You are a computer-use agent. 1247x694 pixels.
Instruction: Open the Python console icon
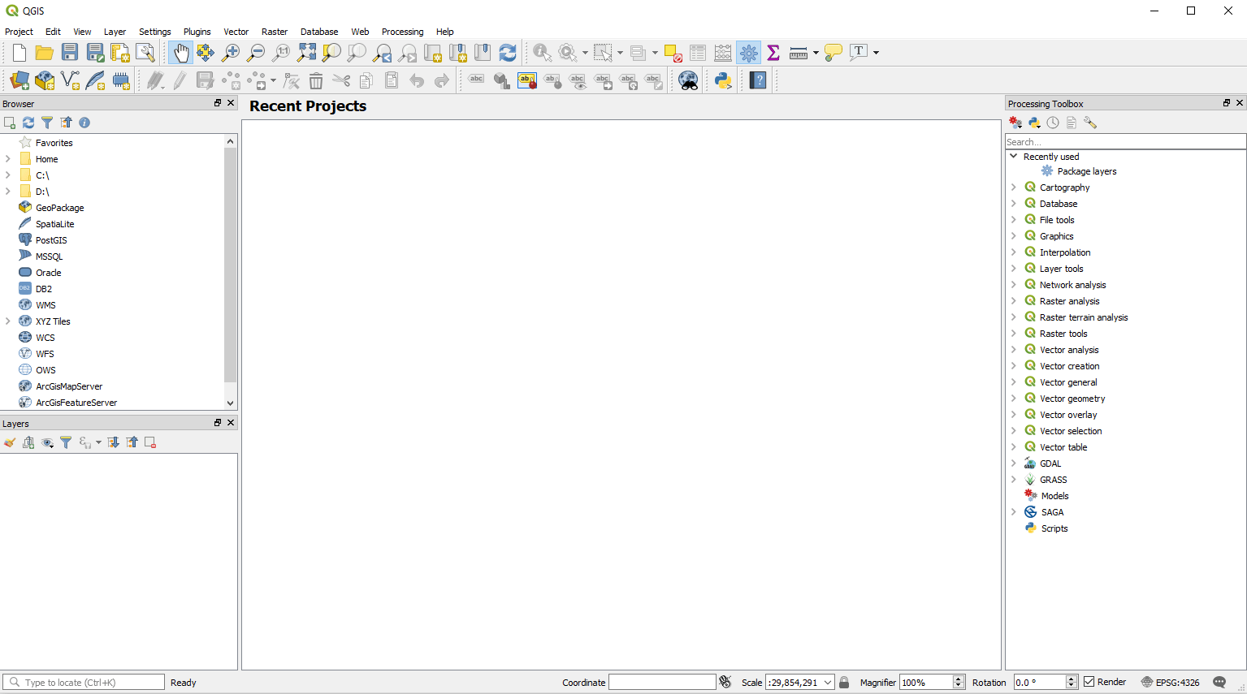coord(723,80)
